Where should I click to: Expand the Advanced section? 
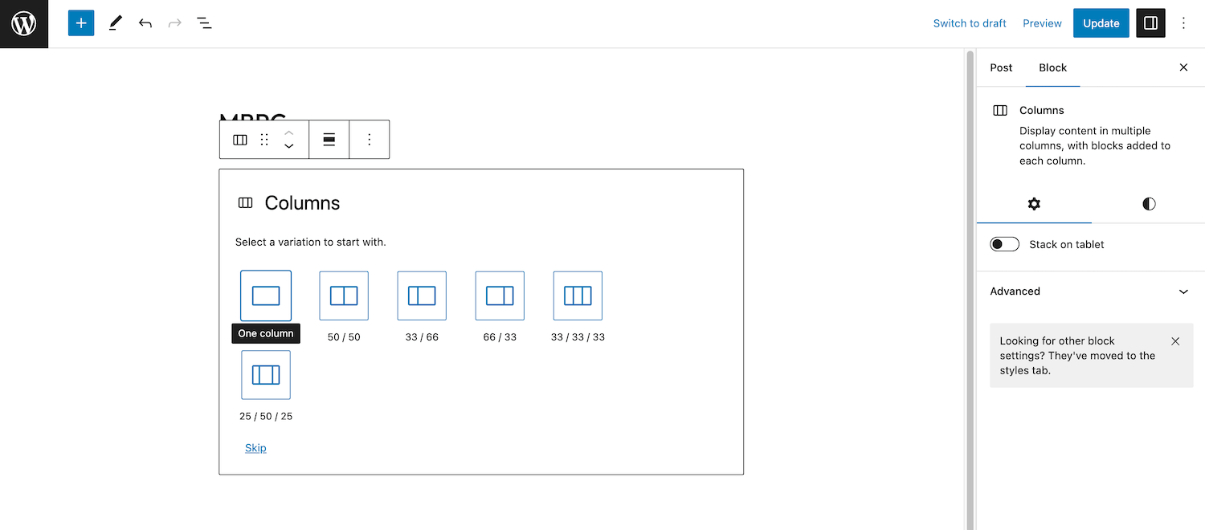[1090, 291]
